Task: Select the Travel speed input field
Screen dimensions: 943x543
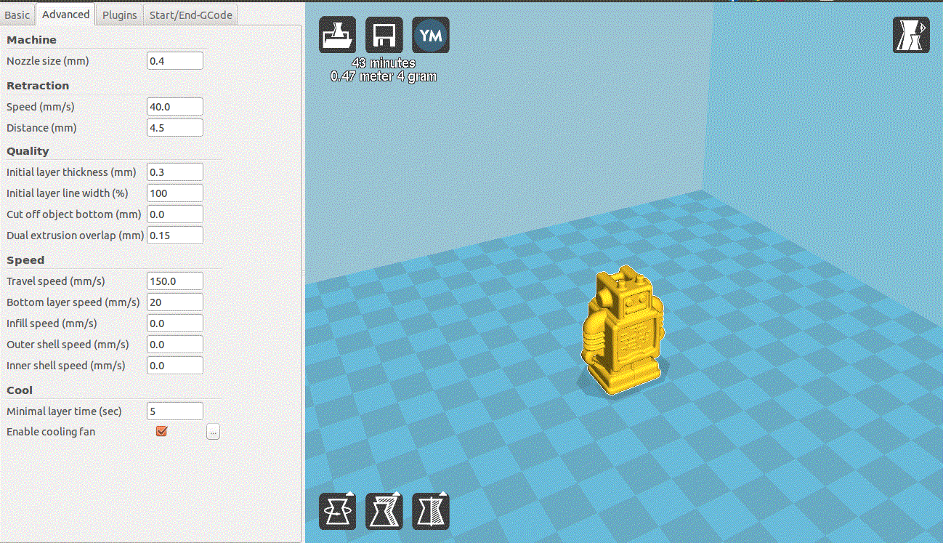Action: pos(174,281)
